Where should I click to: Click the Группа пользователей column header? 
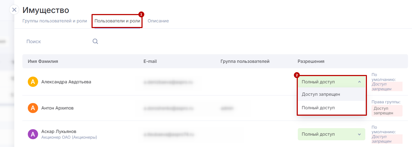pyautogui.click(x=245, y=61)
